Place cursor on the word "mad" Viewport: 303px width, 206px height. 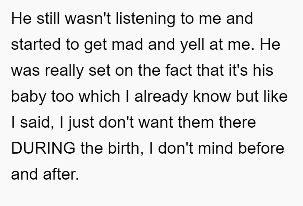coord(127,45)
